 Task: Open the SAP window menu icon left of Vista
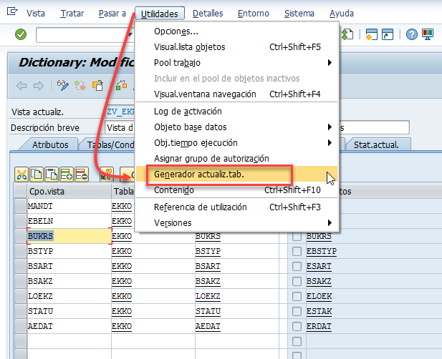(12, 11)
